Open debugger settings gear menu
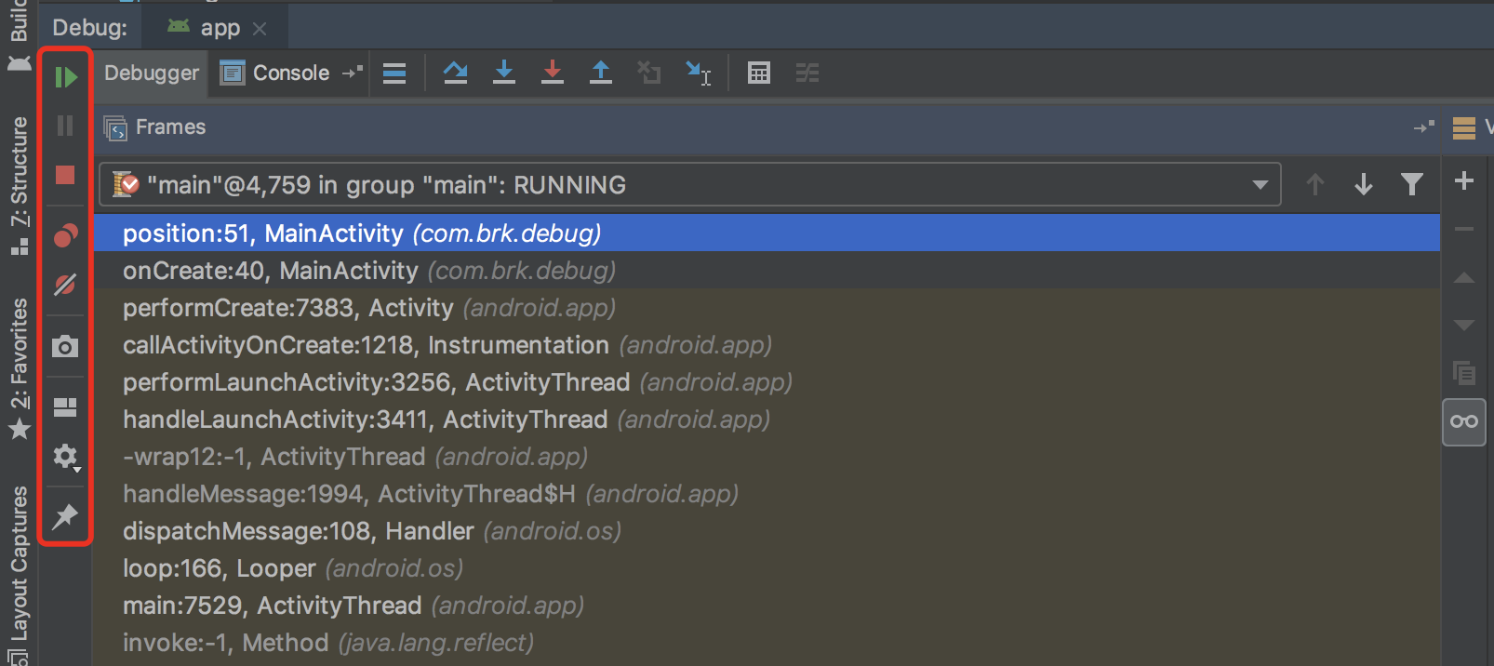Screen dimensions: 1494x666 66,457
